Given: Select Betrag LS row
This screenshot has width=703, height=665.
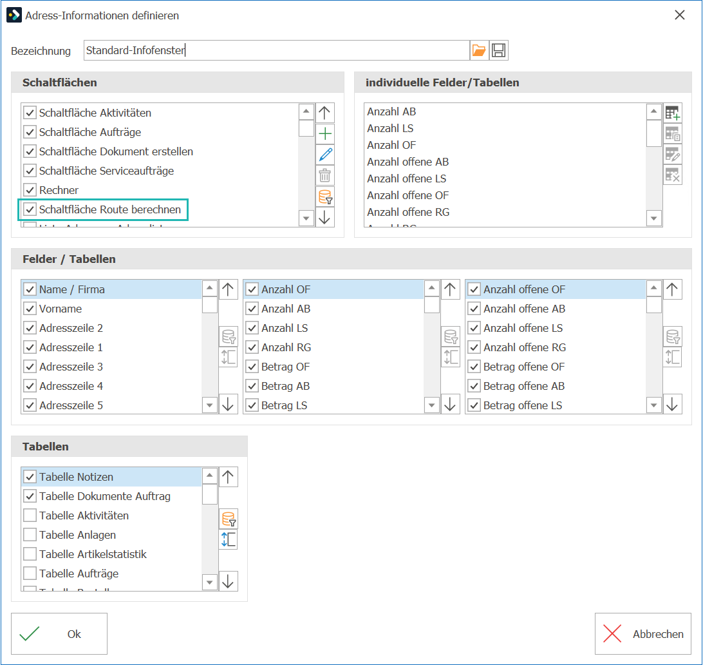Looking at the screenshot, I should click(334, 405).
